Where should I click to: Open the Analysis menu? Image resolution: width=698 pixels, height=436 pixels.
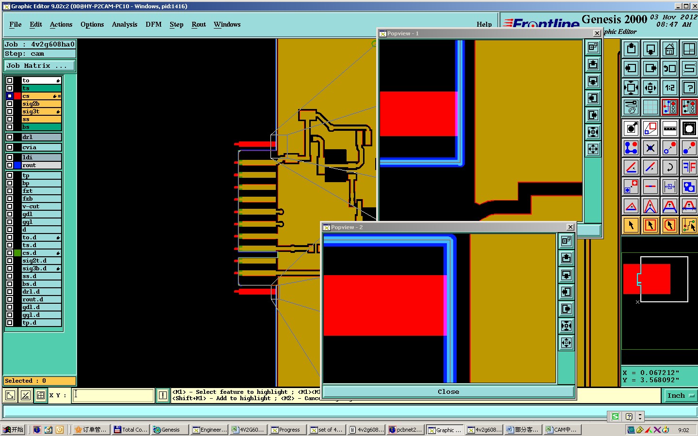[125, 24]
